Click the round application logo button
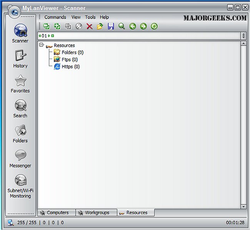250x230 pixels. (14, 12)
